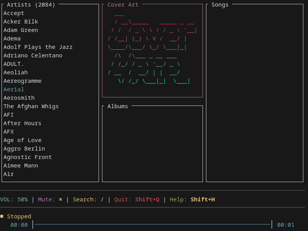308x231 pixels.
Task: Click the highlighted artist Aerial
Action: (x=14, y=89)
